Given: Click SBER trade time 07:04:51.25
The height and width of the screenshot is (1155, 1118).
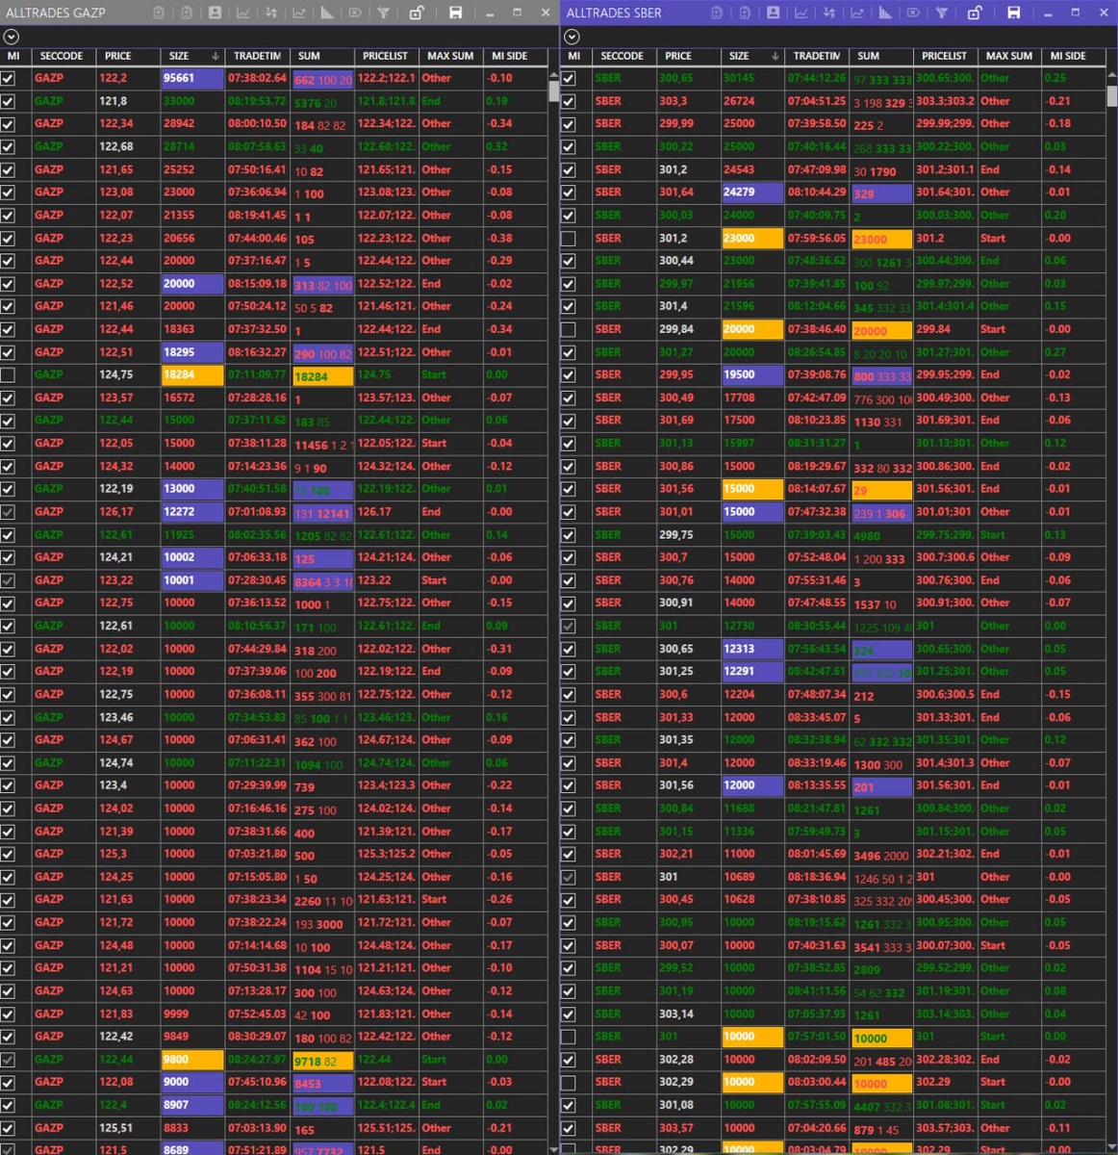Looking at the screenshot, I should [817, 101].
